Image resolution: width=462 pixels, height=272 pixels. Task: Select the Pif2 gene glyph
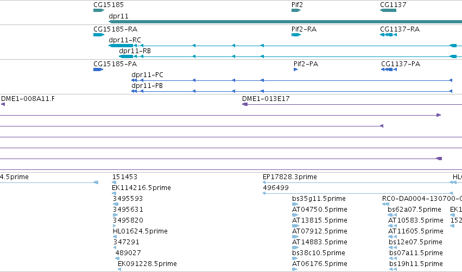(x=296, y=10)
